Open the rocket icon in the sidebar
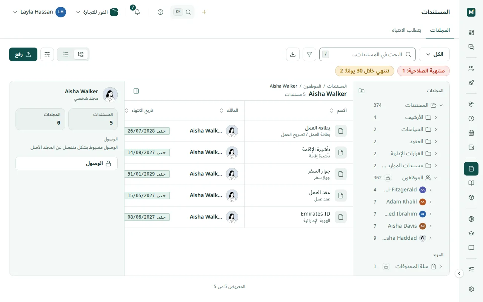483x302 pixels. 471,83
